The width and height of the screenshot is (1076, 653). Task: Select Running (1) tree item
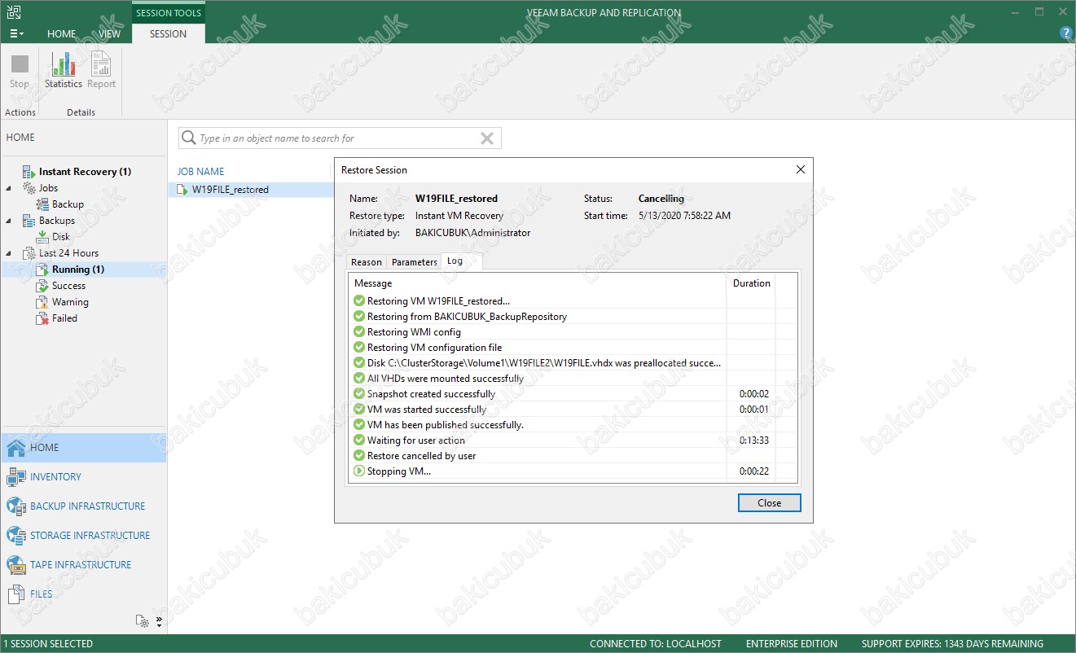pos(78,270)
